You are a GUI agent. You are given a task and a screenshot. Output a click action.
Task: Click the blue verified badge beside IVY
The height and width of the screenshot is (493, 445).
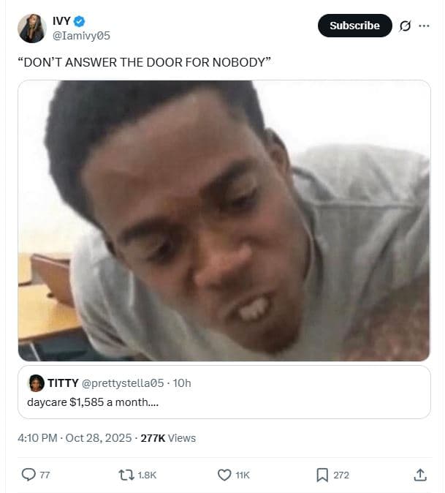(79, 21)
